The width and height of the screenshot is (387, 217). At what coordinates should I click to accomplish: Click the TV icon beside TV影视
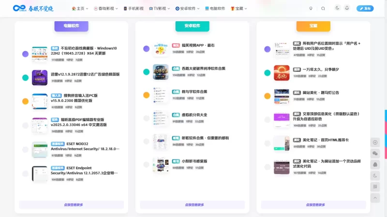(151, 9)
